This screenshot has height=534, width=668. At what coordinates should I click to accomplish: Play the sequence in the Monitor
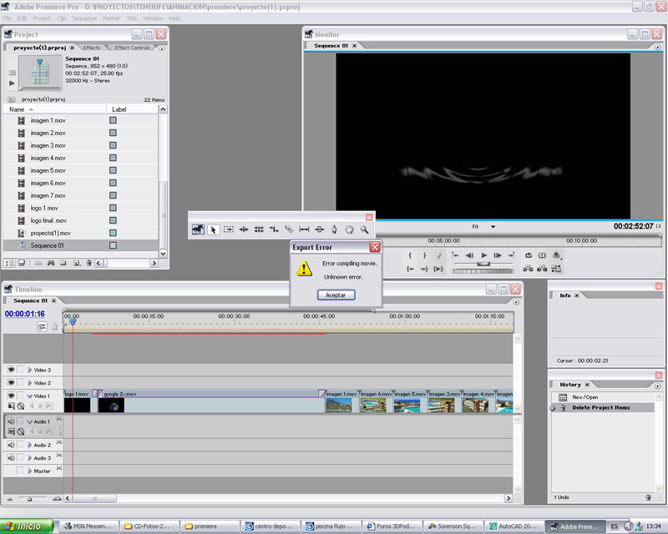point(483,255)
